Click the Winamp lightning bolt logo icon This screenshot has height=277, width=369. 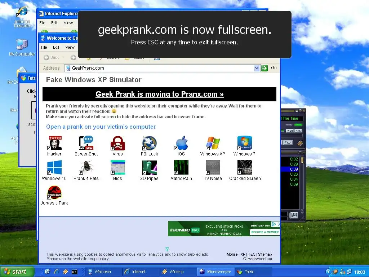coord(300,143)
